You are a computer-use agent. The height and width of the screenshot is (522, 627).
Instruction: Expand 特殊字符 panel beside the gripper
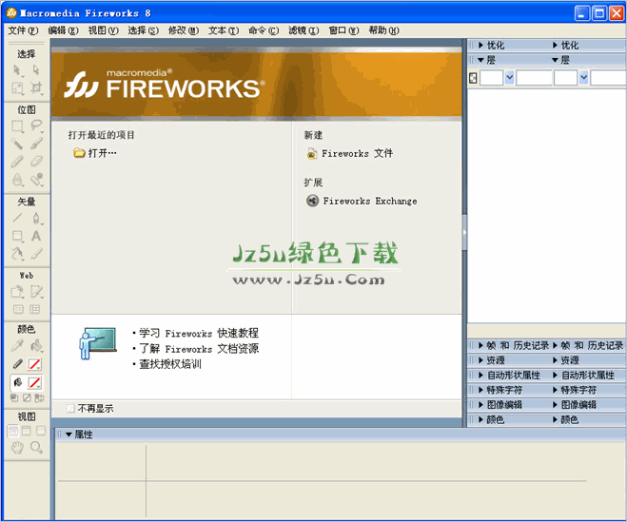[x=481, y=390]
